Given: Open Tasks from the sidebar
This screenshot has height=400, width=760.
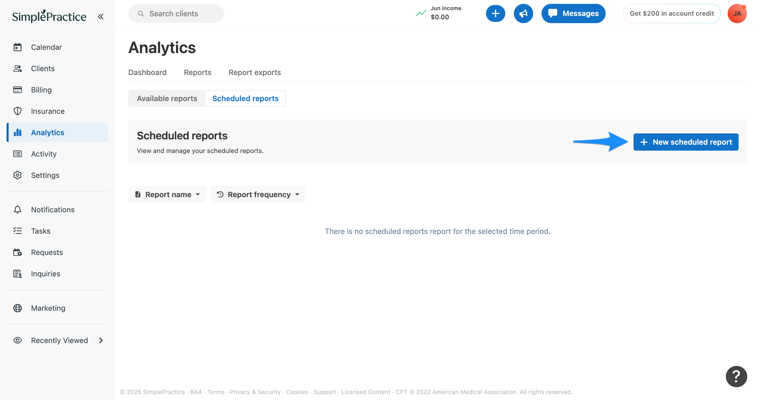Looking at the screenshot, I should click(57, 231).
